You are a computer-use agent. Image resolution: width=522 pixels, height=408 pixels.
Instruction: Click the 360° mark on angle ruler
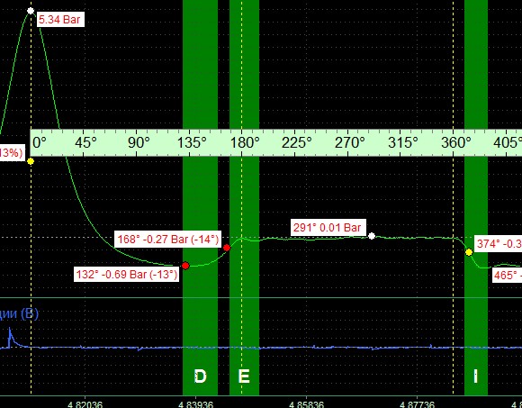click(456, 143)
